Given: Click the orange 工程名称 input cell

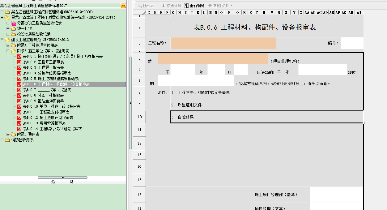Looking at the screenshot, I should [x=223, y=43].
